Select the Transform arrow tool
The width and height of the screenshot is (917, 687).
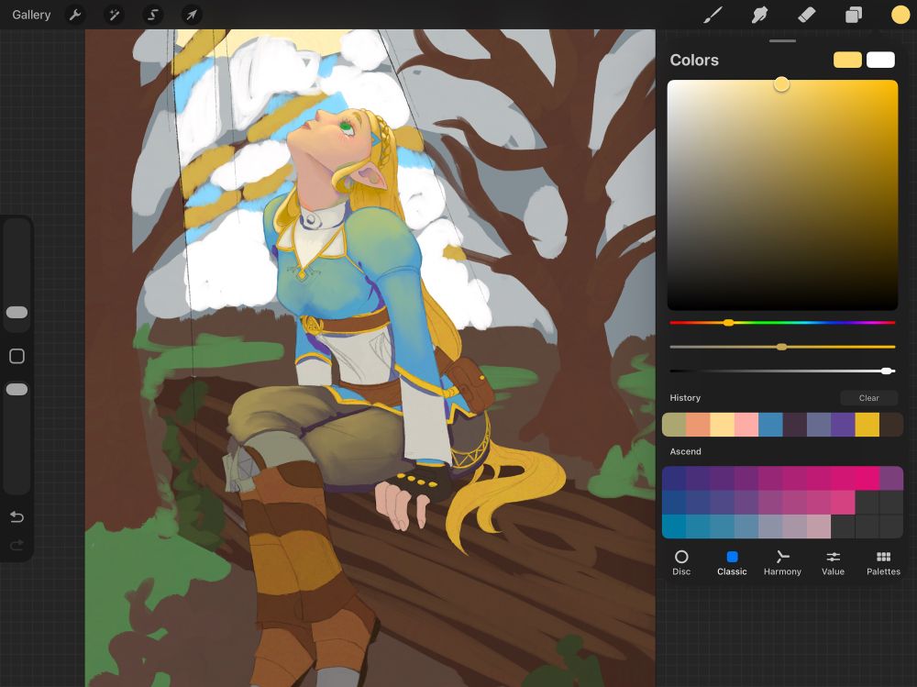[x=191, y=15]
